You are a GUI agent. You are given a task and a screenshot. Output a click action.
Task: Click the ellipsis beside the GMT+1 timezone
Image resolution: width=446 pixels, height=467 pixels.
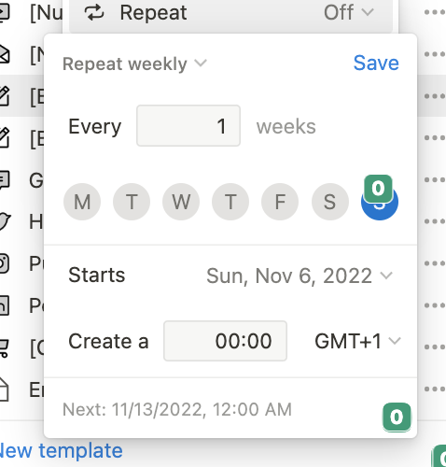click(435, 347)
